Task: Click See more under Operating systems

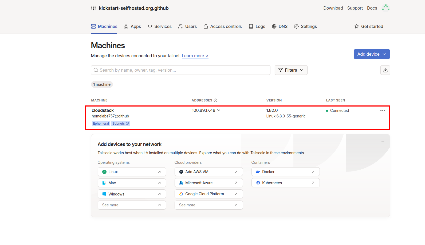Action: (132, 205)
